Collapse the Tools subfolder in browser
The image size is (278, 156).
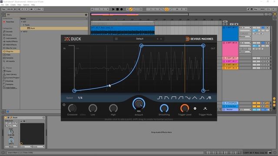[x=23, y=25]
